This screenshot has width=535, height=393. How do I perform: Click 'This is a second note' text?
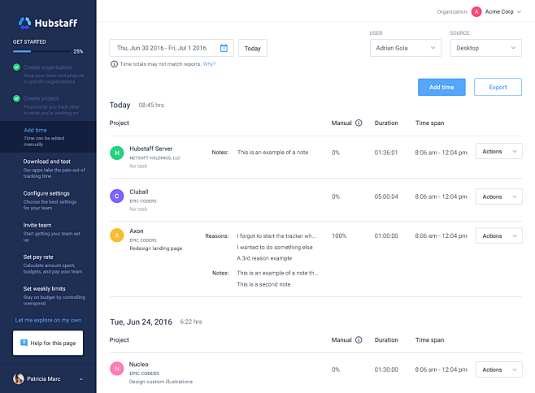[x=263, y=284]
